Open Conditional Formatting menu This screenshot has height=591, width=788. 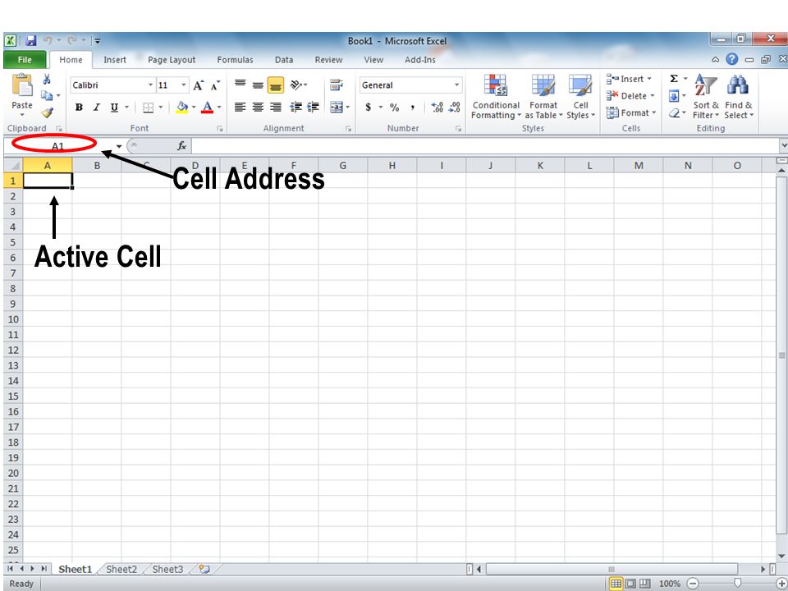tap(496, 97)
